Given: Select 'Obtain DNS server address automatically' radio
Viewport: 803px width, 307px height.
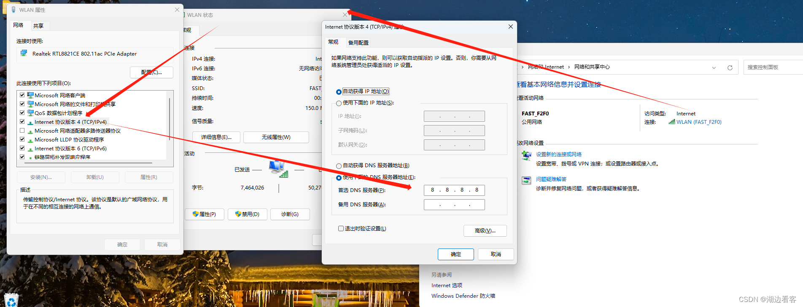Looking at the screenshot, I should click(x=339, y=166).
